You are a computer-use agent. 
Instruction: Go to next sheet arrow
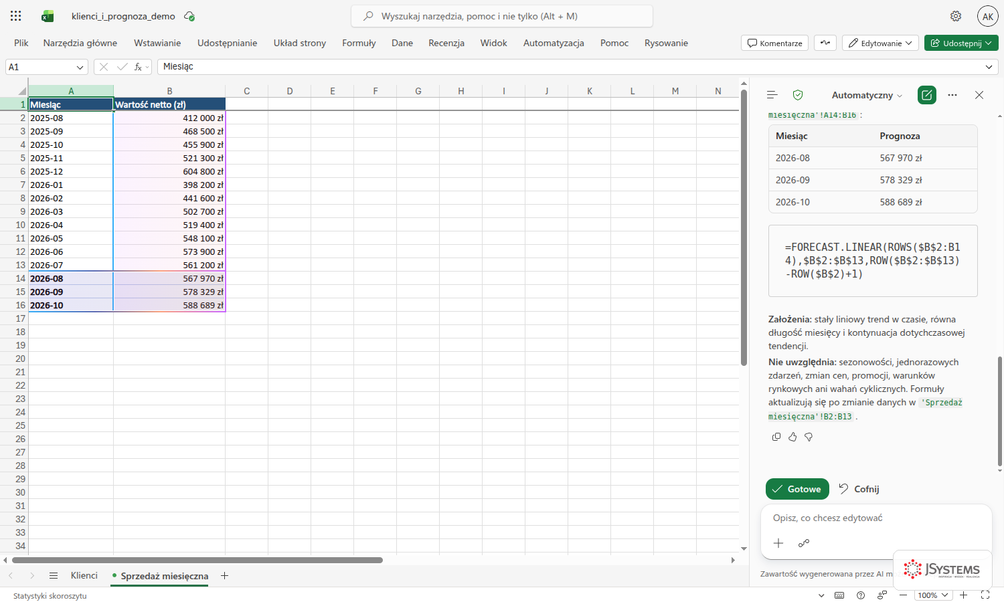[x=32, y=575]
